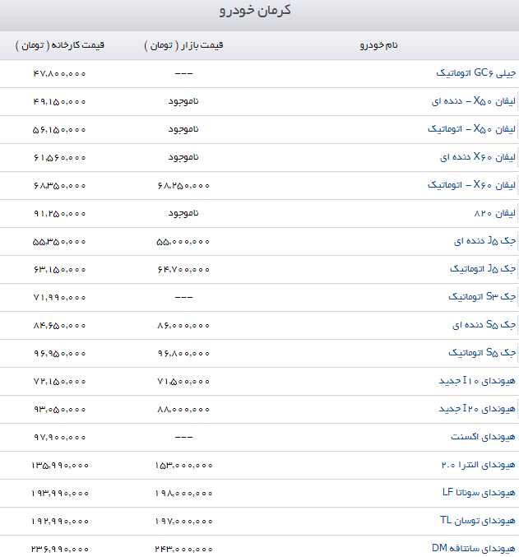The image size is (519, 557).
Task: Click ناموجود in the لیفان X60 دنده ای row
Action: tap(183, 157)
